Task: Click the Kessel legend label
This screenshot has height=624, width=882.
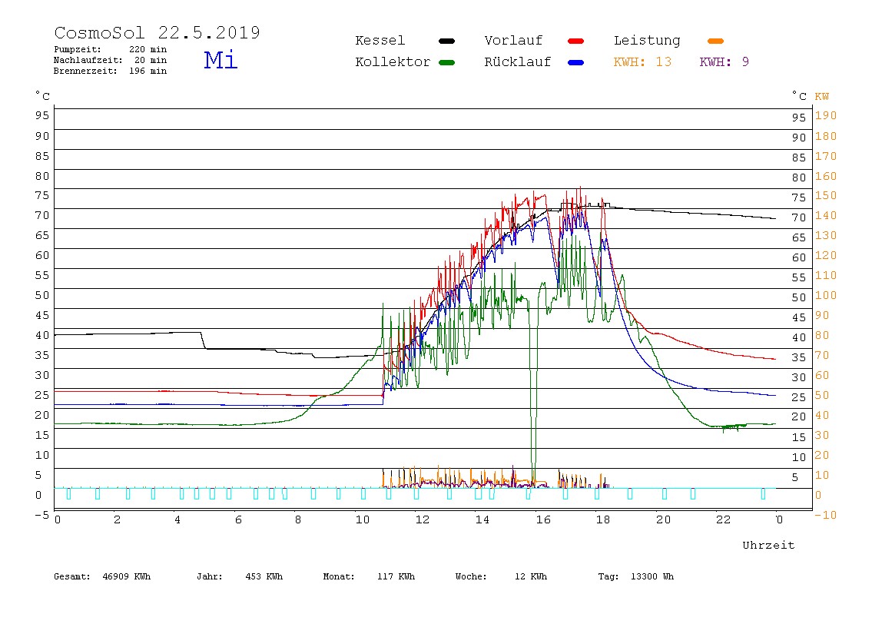Action: (380, 41)
